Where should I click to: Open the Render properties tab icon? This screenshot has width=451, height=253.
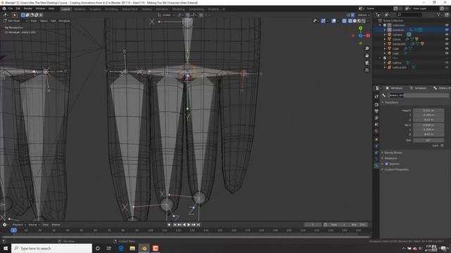pyautogui.click(x=376, y=105)
